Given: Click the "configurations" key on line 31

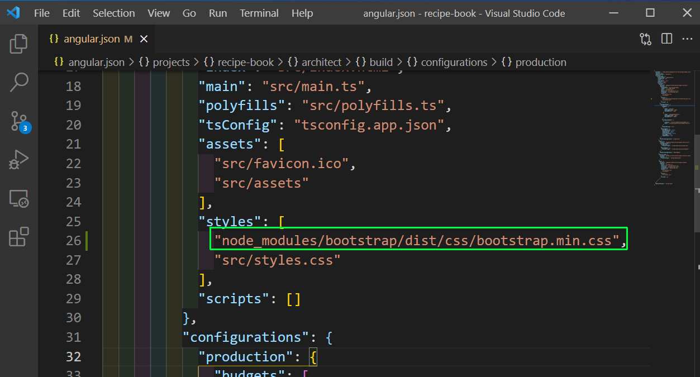Looking at the screenshot, I should pyautogui.click(x=246, y=337).
